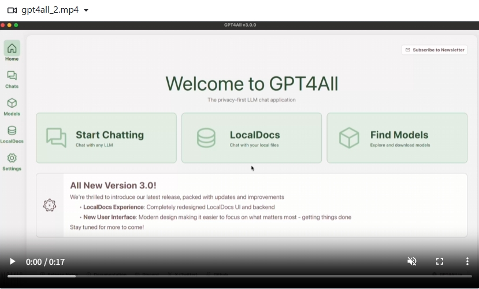This screenshot has height=289, width=479.
Task: Click the 'New User Interface' bullet text
Action: (x=109, y=217)
